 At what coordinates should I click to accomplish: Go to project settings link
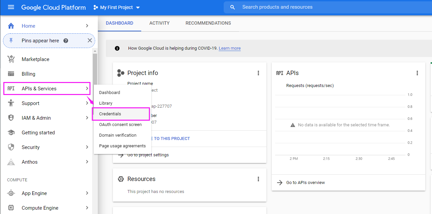coord(148,155)
